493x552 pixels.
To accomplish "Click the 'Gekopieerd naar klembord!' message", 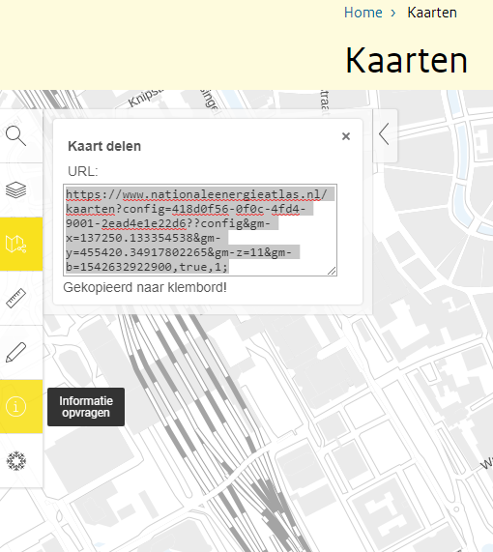I will (145, 288).
